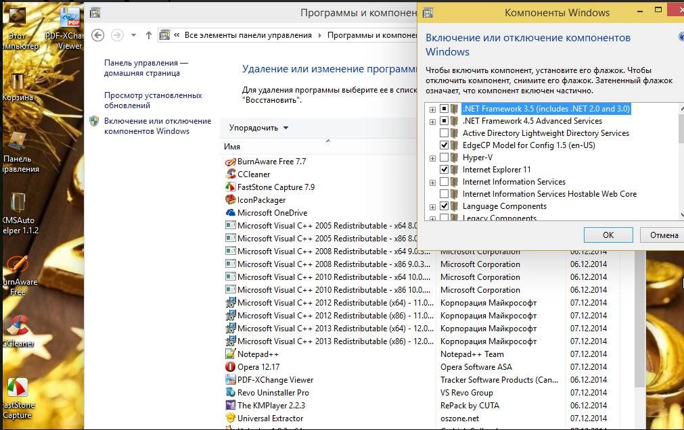Click the Отмена button
The height and width of the screenshot is (430, 684).
pyautogui.click(x=664, y=235)
